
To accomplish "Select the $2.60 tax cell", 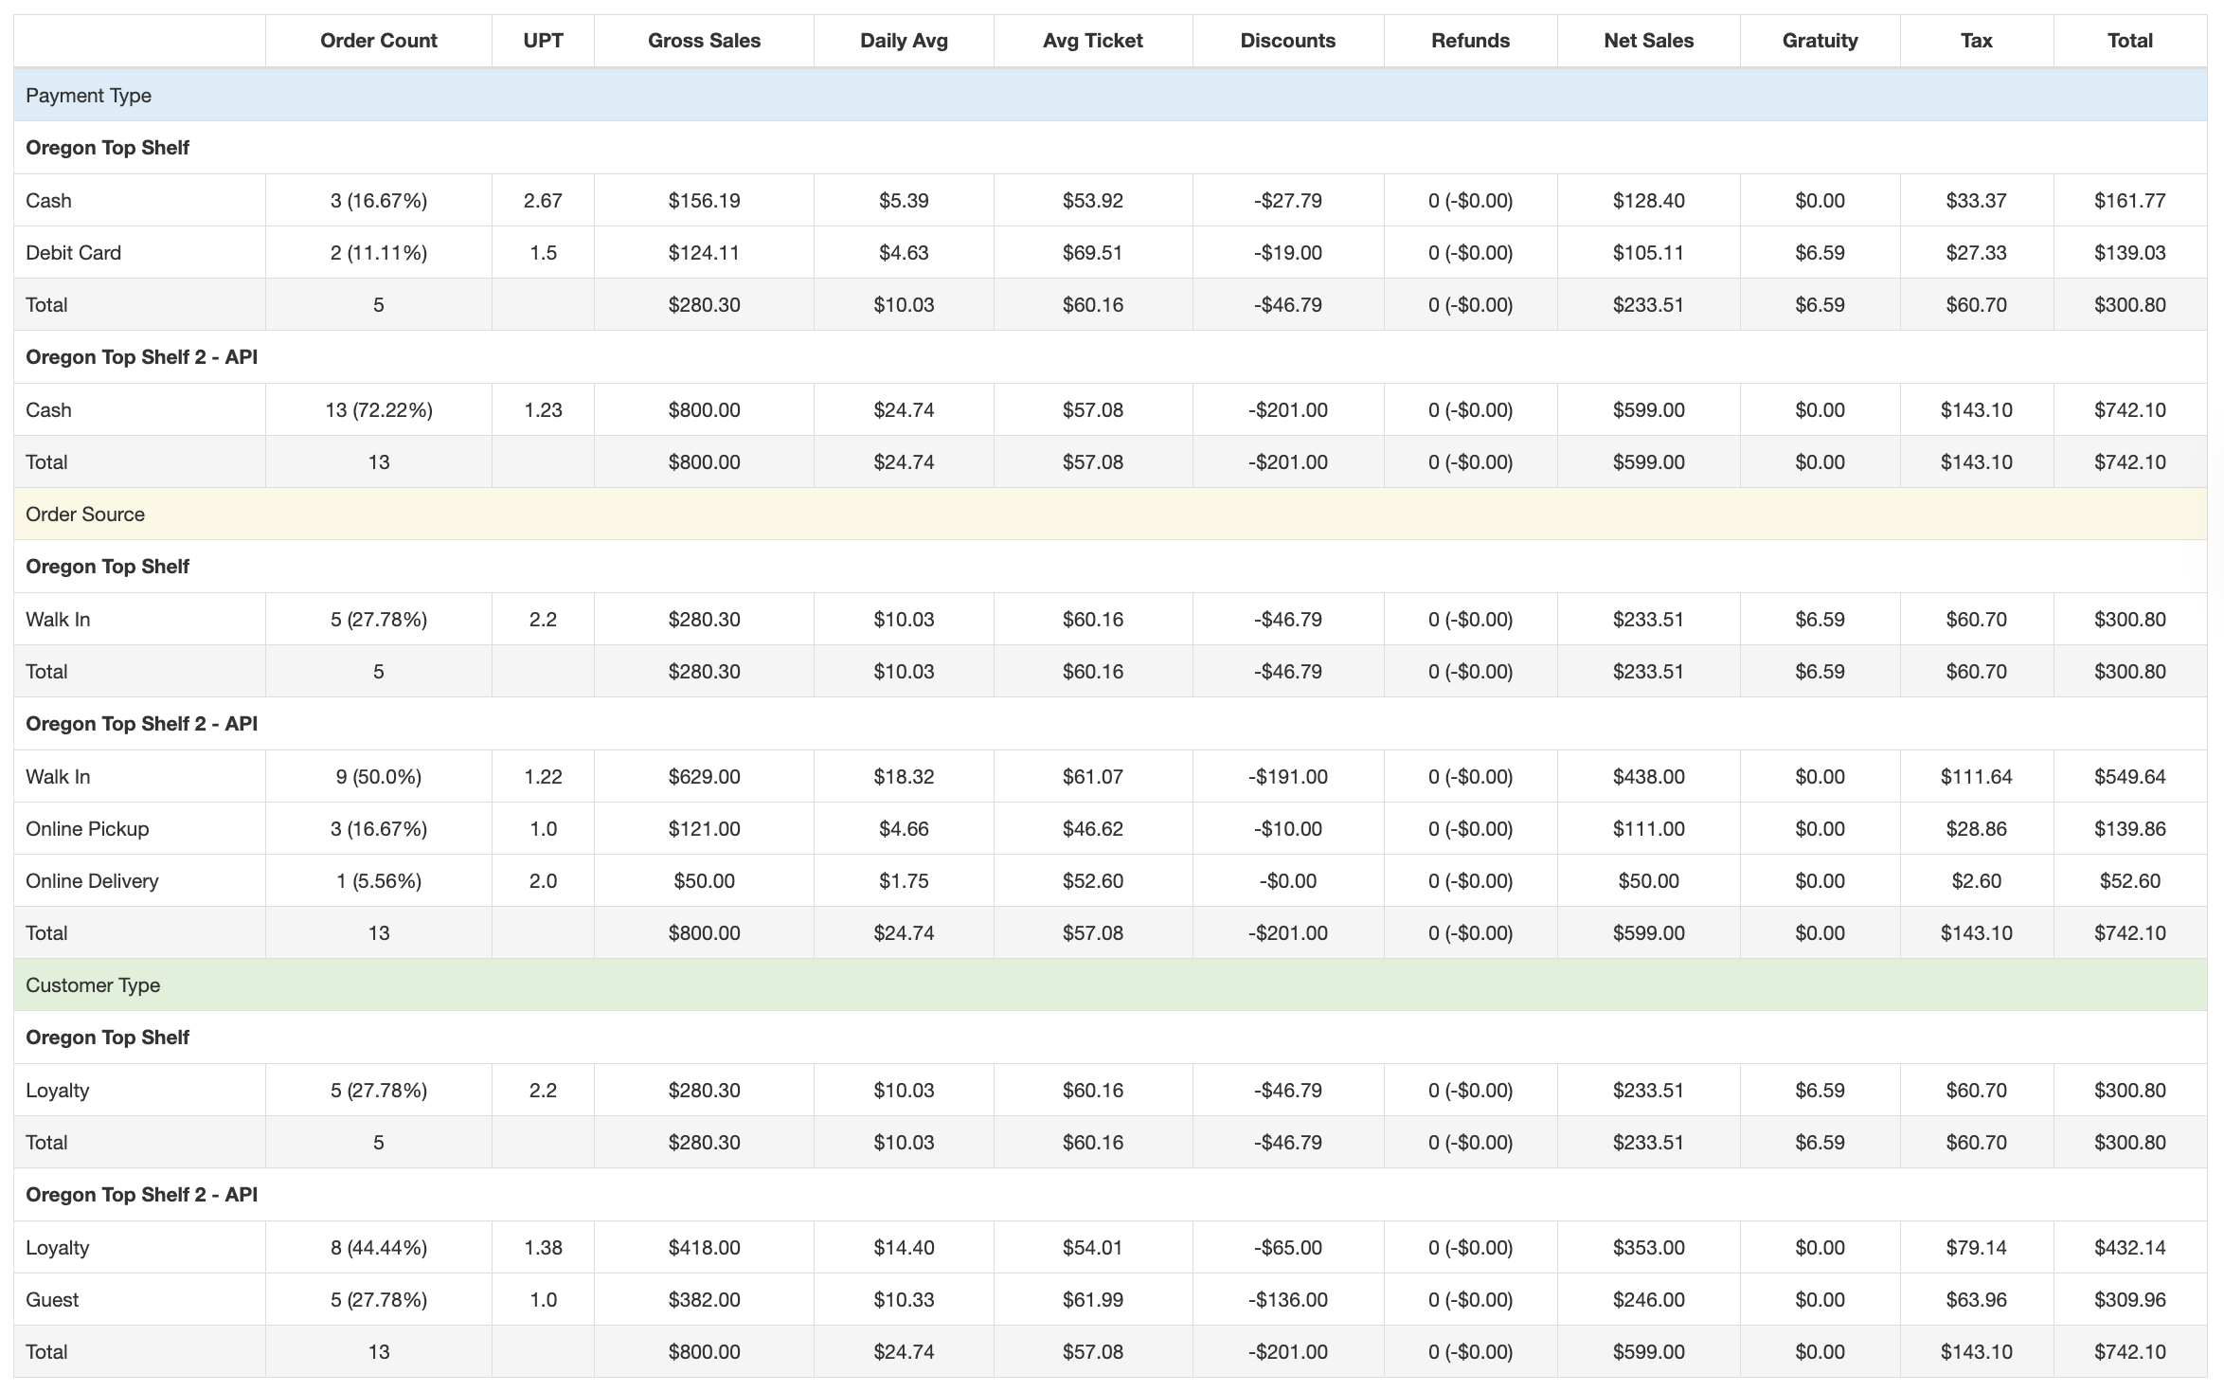I will 1976,880.
